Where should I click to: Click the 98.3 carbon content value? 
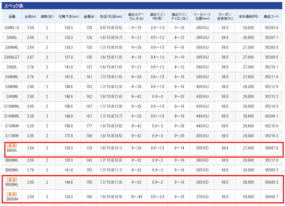[225, 28]
